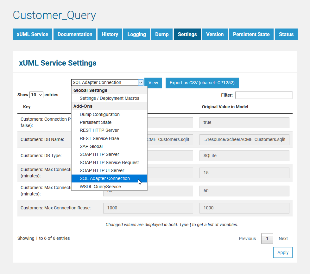Choose WSDL QueryService option
This screenshot has width=310, height=274.
(x=100, y=187)
